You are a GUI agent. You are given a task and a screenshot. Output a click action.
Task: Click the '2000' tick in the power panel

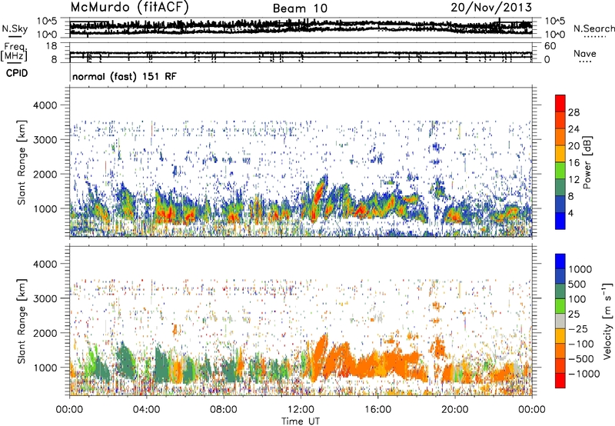[45, 174]
